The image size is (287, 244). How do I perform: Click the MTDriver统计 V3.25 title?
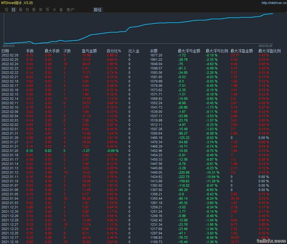(x=17, y=3)
